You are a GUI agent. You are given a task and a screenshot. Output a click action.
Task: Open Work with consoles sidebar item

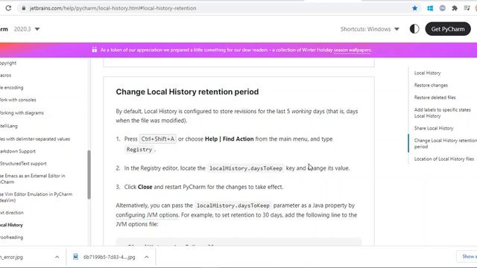pyautogui.click(x=18, y=100)
